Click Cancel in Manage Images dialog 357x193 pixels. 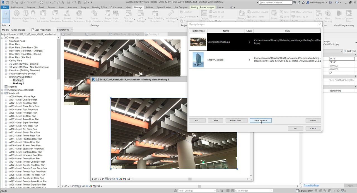pyautogui.click(x=313, y=128)
